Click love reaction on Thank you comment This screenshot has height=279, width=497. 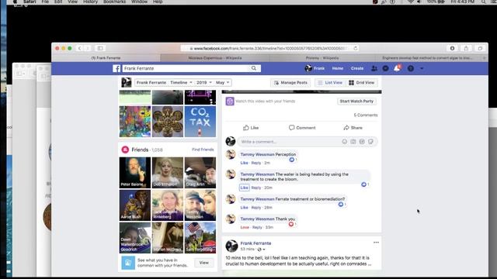click(x=291, y=224)
